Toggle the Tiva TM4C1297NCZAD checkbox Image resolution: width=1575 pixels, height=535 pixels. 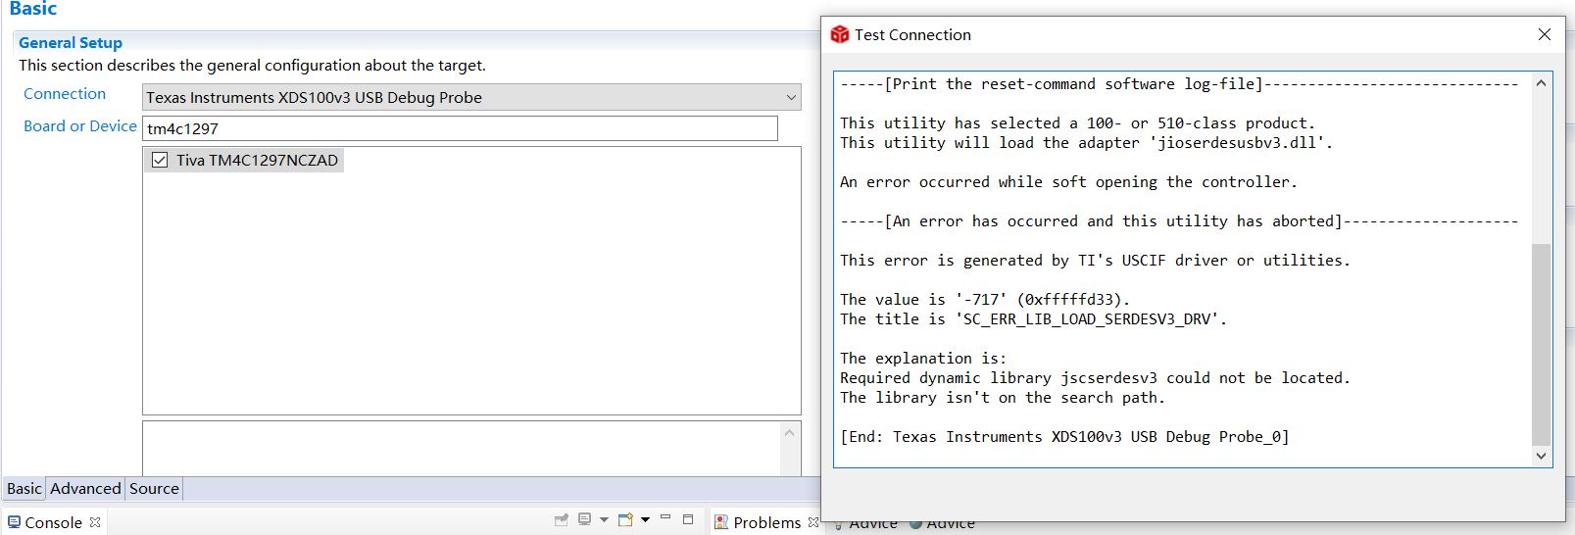(x=160, y=160)
